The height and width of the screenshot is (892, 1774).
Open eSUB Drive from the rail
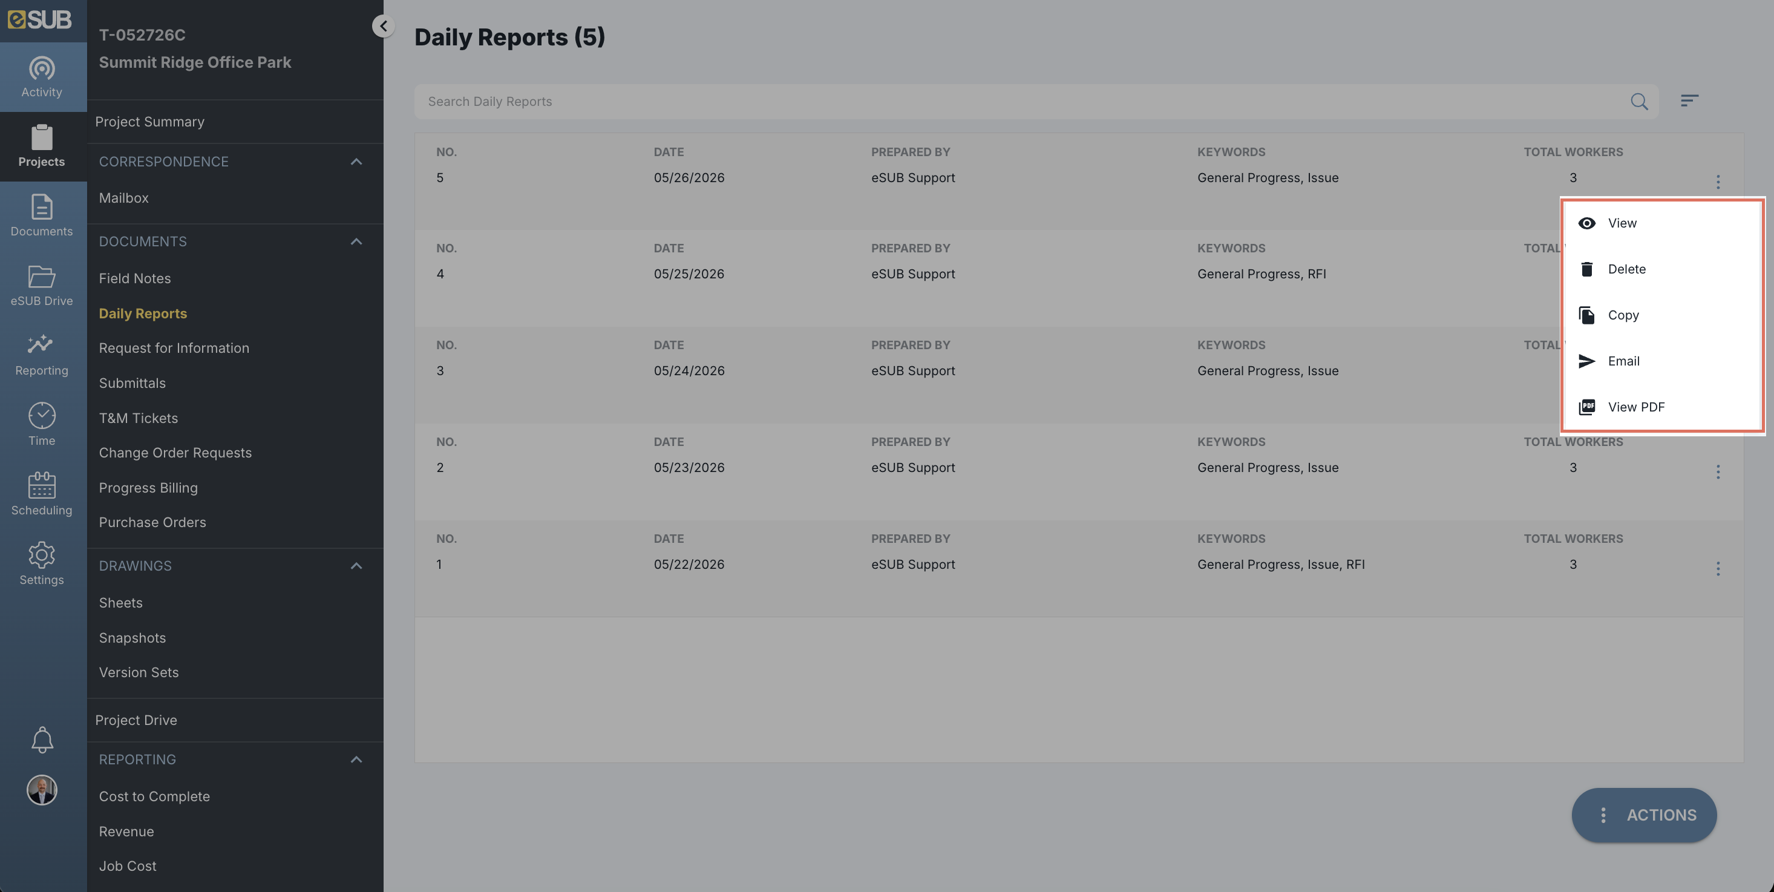tap(41, 285)
